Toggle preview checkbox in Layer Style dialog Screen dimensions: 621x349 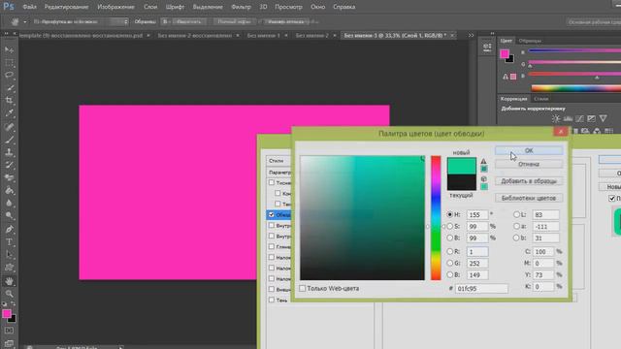612,198
